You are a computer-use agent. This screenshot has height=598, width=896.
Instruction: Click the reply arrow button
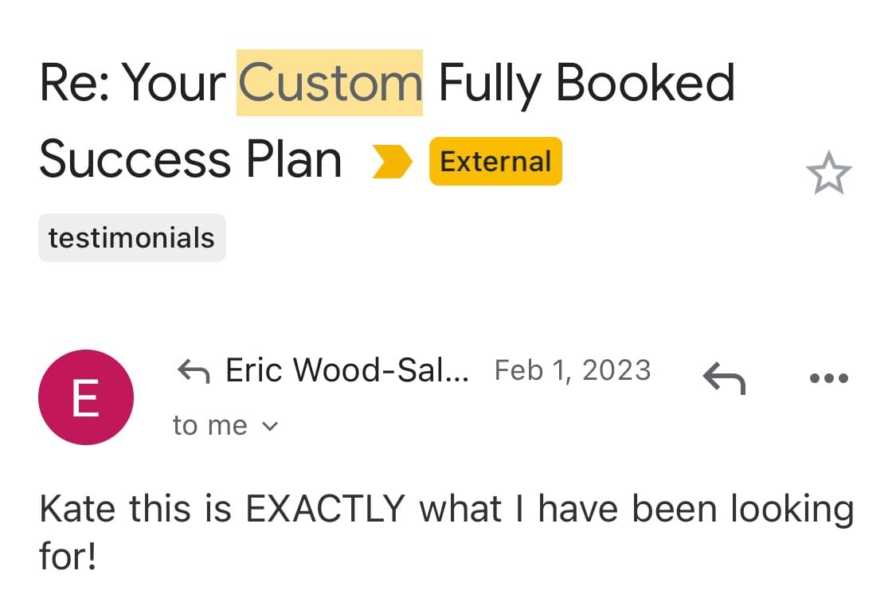(x=724, y=377)
